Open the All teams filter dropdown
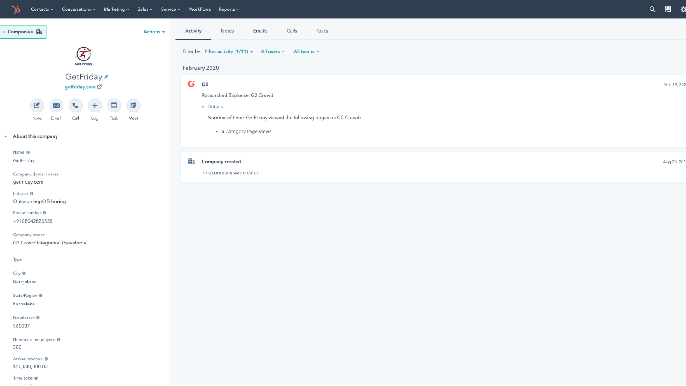Image resolution: width=686 pixels, height=386 pixels. point(306,51)
